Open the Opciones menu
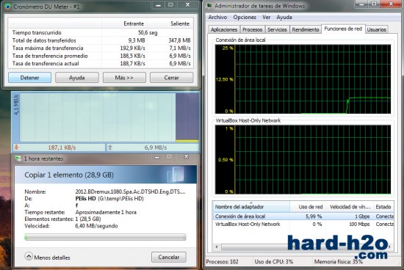Screen dimensions: 404x270 click(245, 18)
